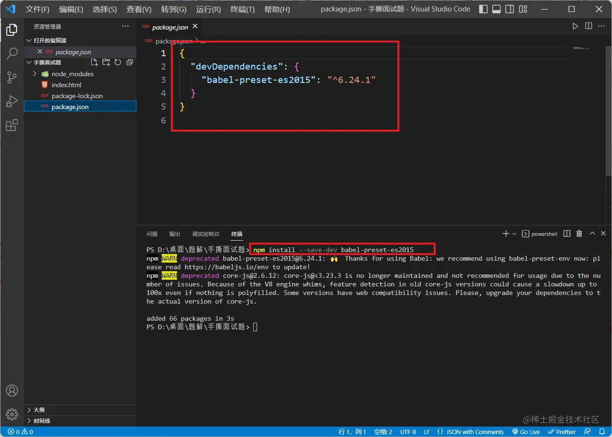The image size is (612, 437).
Task: Open index.html from the file tree
Action: click(80, 85)
